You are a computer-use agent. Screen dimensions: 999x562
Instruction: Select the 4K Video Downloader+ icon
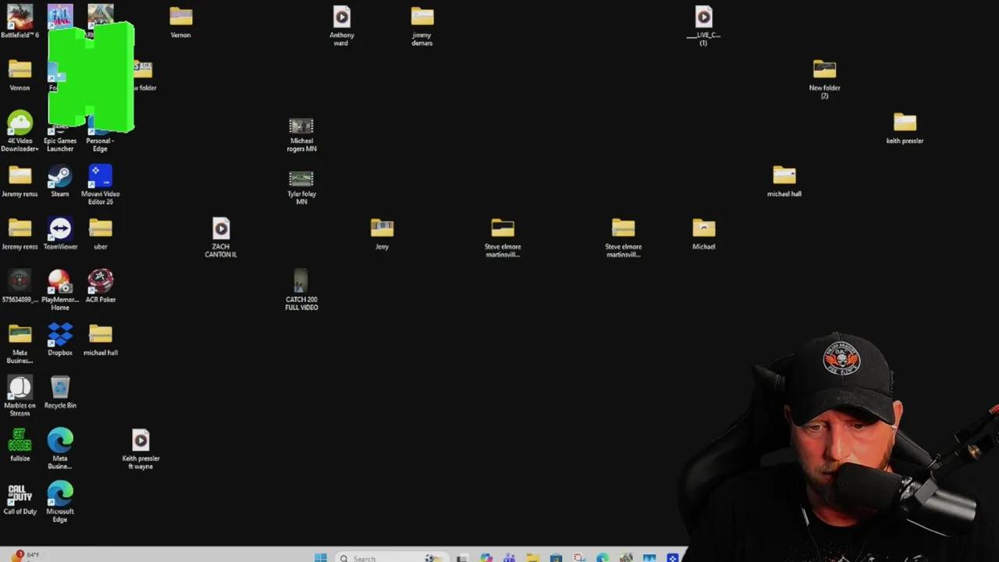tap(20, 132)
